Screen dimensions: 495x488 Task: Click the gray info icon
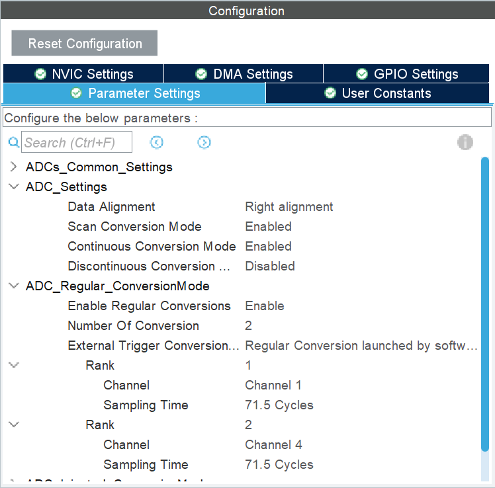click(465, 142)
